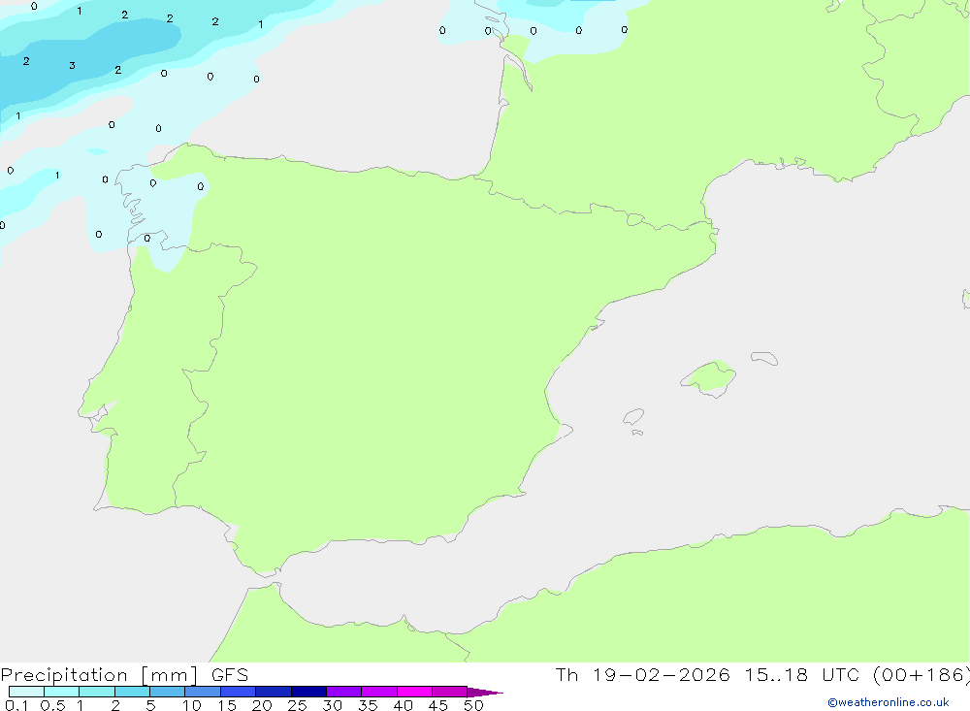Click the 'Precipitation [mm] GFS' title text
This screenshot has height=711, width=970.
coord(124,675)
